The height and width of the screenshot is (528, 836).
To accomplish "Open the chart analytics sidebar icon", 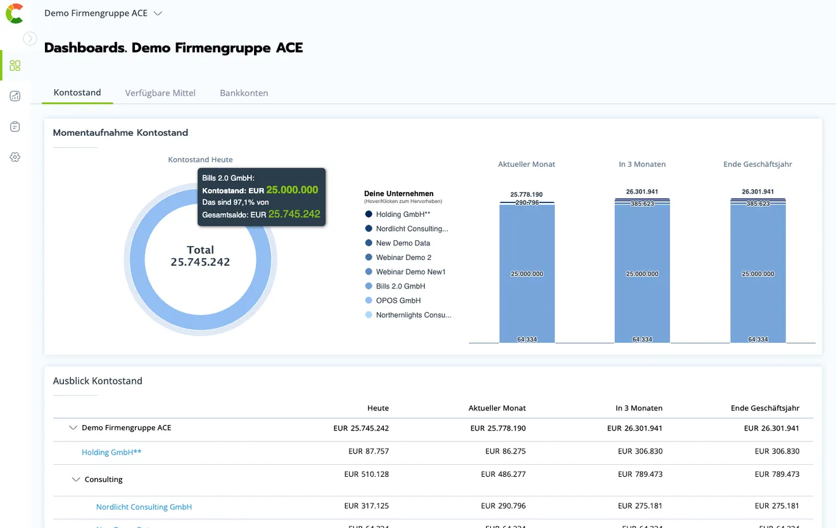I will tap(15, 96).
